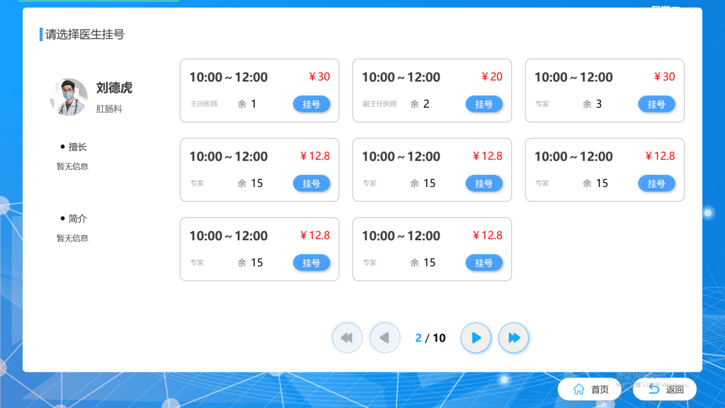Image resolution: width=725 pixels, height=408 pixels.
Task: Register for the ¥30 主治医师 slot
Action: 312,104
